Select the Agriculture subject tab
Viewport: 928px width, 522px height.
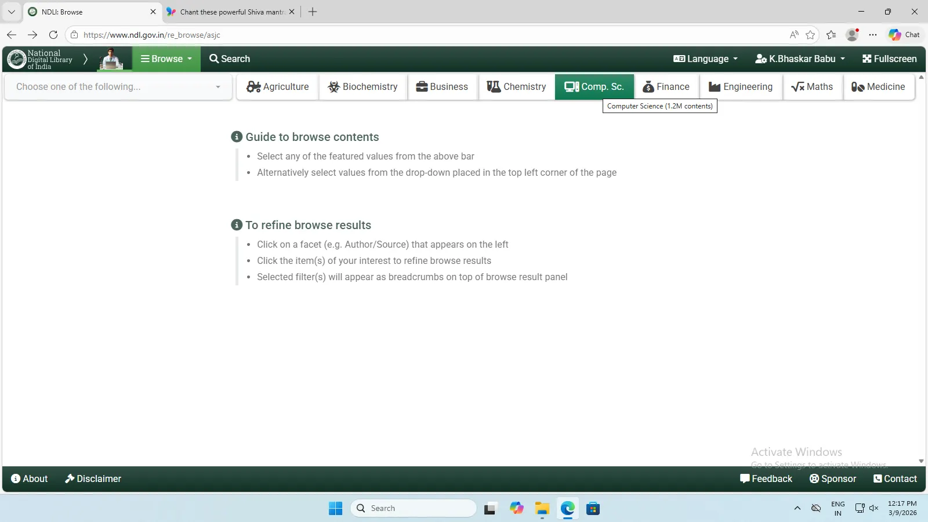coord(278,87)
